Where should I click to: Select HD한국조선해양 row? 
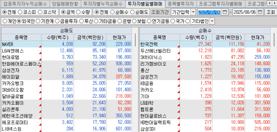[x=67, y=116]
